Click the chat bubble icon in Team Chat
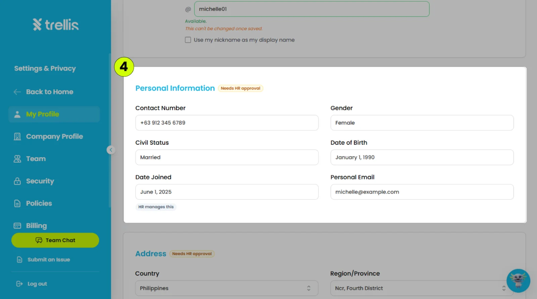Viewport: 537px width, 299px height. pos(39,240)
